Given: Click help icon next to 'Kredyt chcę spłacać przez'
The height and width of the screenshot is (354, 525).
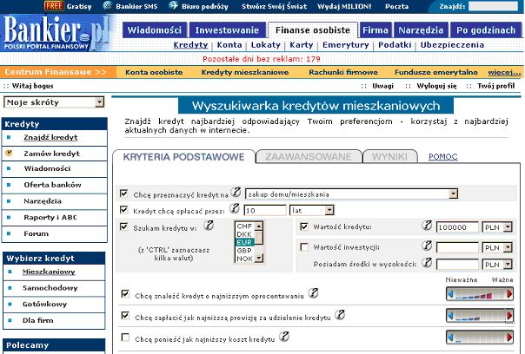Looking at the screenshot, I should [234, 209].
